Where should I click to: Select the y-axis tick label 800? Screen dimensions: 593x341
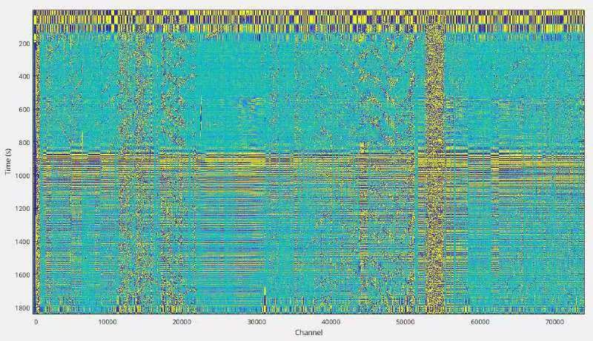(x=24, y=143)
